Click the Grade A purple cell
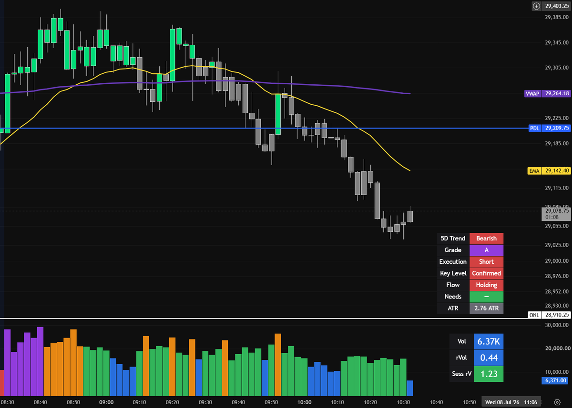Viewport: 572px width, 408px height. click(486, 250)
